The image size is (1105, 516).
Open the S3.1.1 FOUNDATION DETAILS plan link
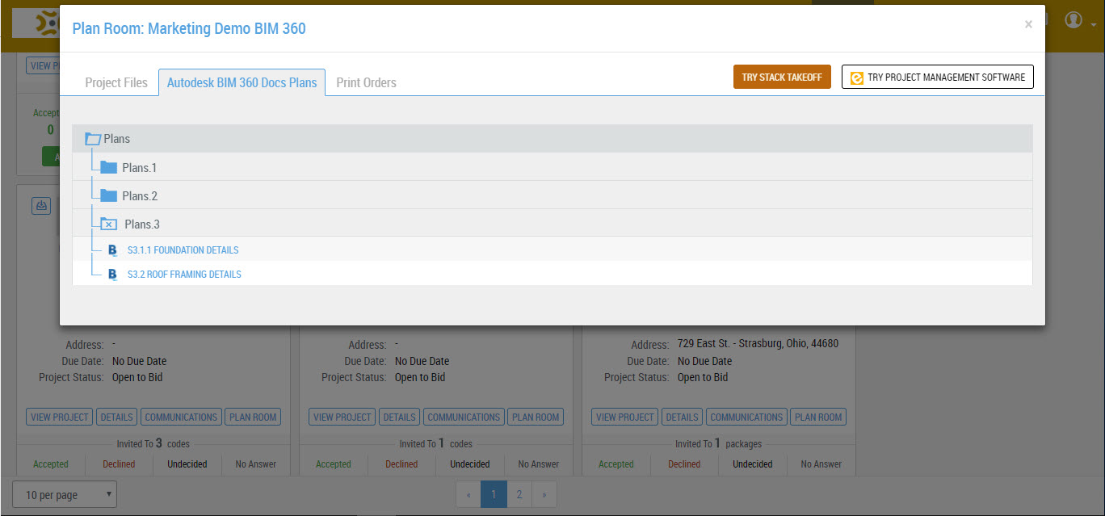click(183, 250)
